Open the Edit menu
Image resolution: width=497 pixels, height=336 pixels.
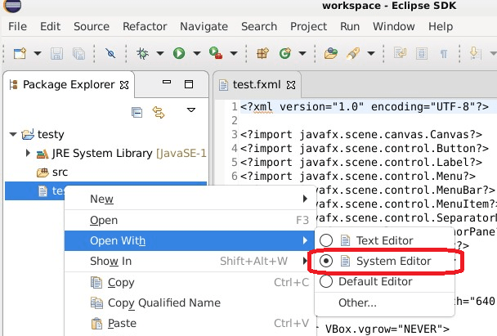[50, 27]
